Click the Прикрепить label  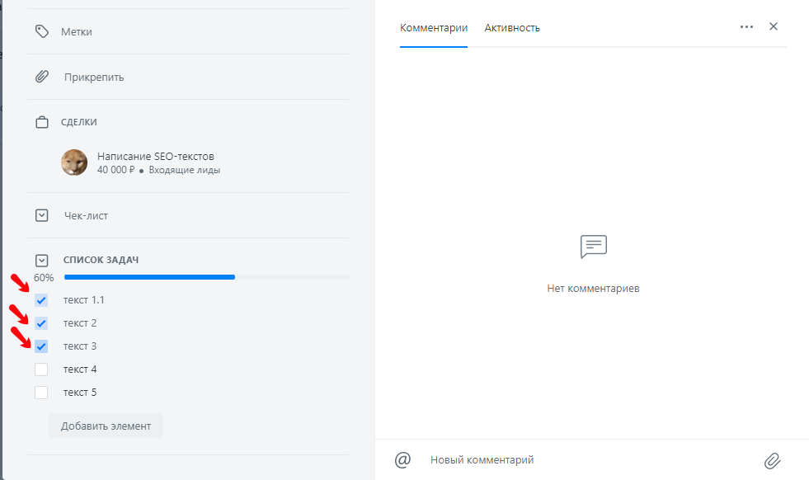coord(94,78)
